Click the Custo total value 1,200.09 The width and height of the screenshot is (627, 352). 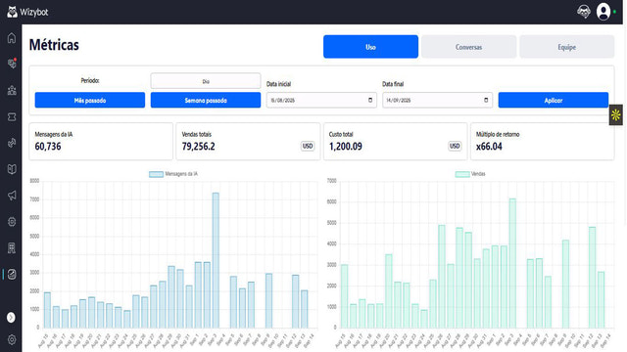346,147
